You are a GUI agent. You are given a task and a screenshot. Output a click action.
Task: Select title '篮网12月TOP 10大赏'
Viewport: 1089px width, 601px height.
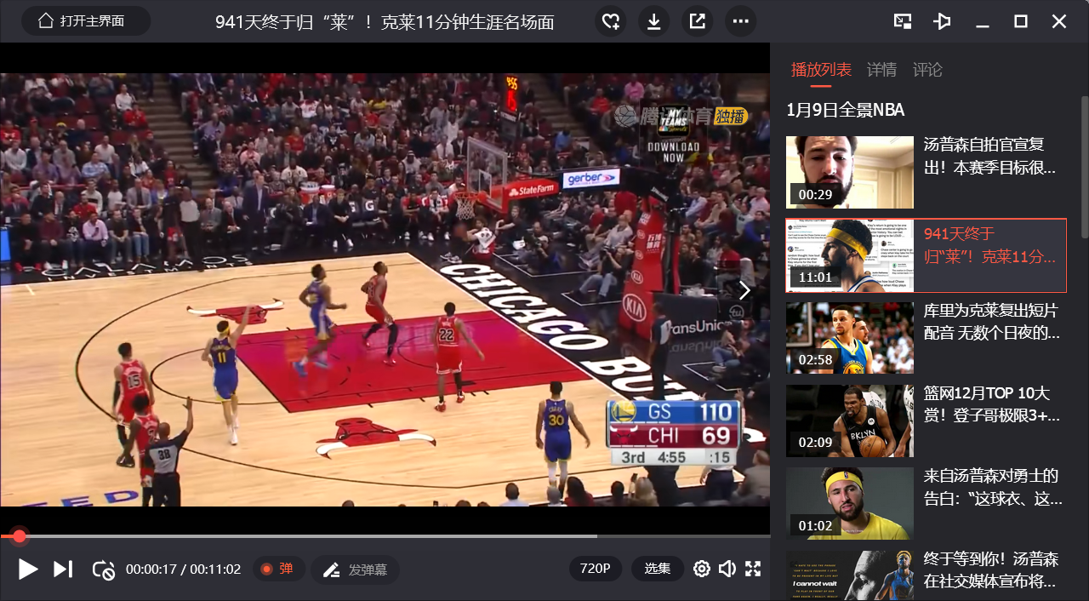[x=992, y=404]
